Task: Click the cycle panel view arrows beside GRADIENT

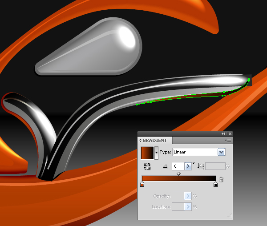Action: click(140, 141)
